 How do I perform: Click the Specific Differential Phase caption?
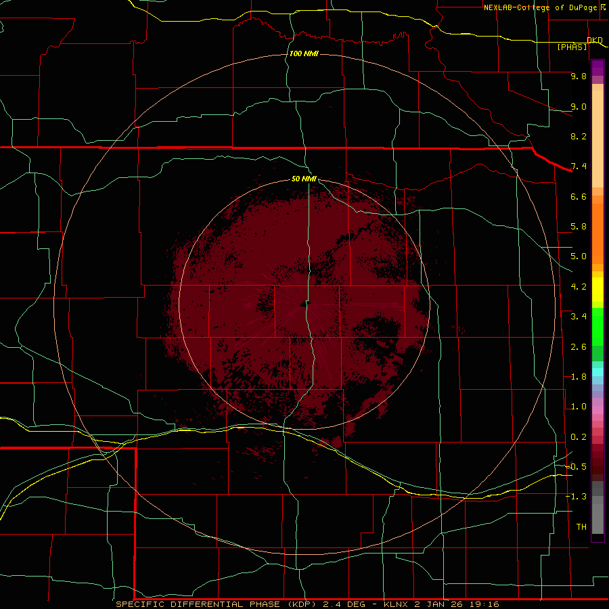tap(307, 604)
